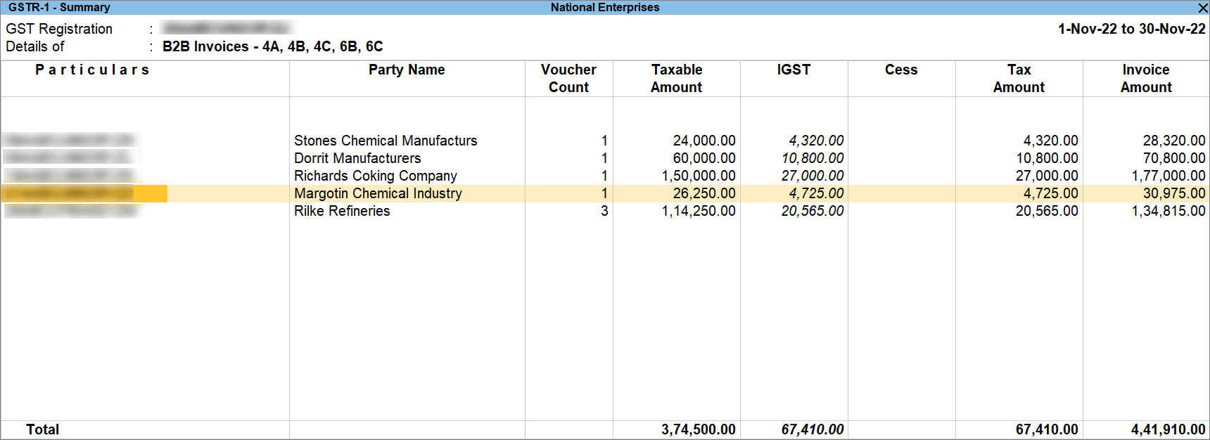
Task: Click the Voucher Count column header
Action: (x=568, y=78)
